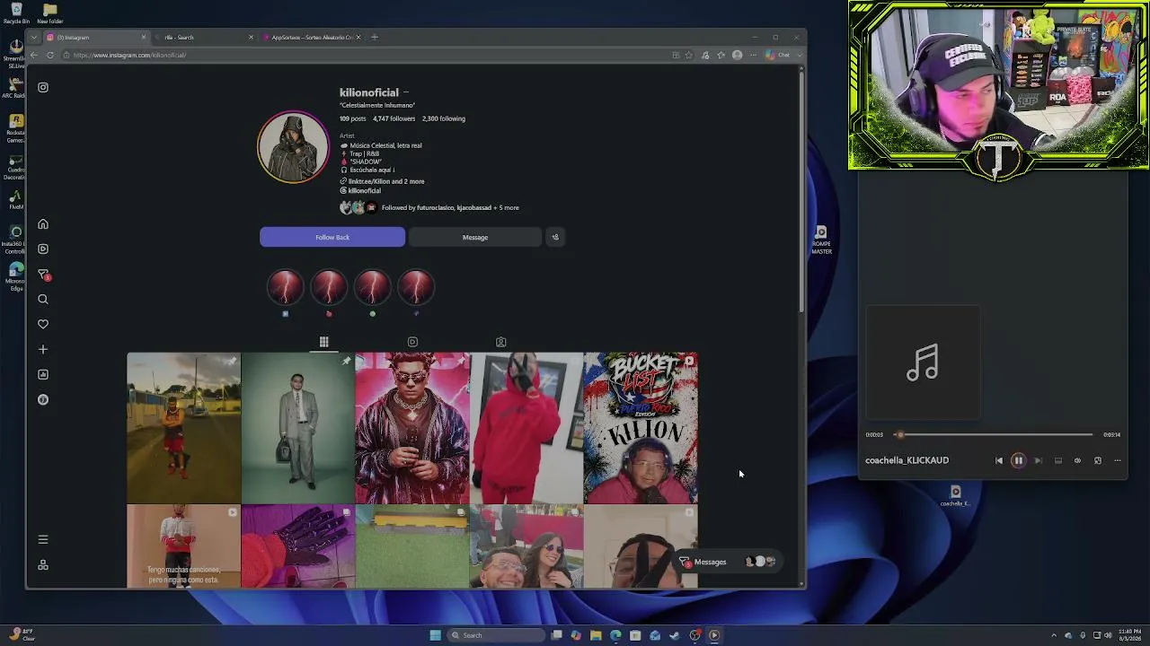
Task: Open Instagram search from the sidebar
Action: point(43,300)
